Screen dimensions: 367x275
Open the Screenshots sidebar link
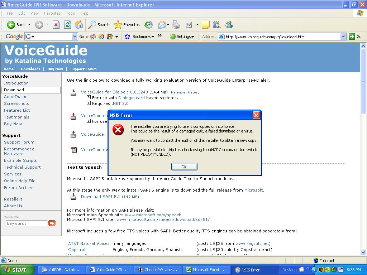pyautogui.click(x=16, y=103)
